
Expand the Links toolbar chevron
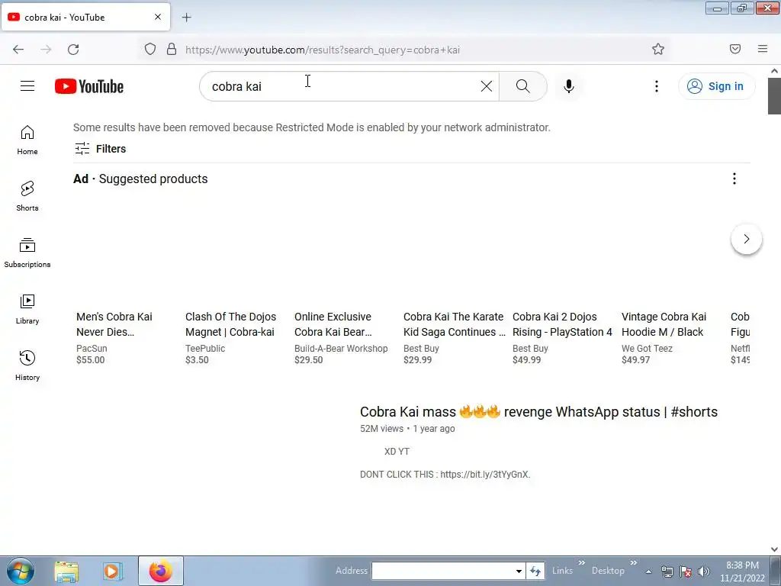click(x=581, y=563)
